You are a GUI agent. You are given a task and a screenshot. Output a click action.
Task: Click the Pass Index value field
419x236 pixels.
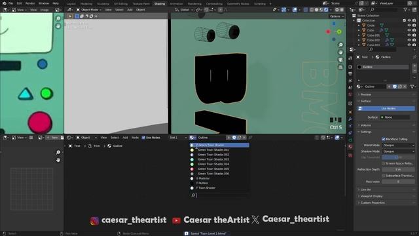pos(399,182)
